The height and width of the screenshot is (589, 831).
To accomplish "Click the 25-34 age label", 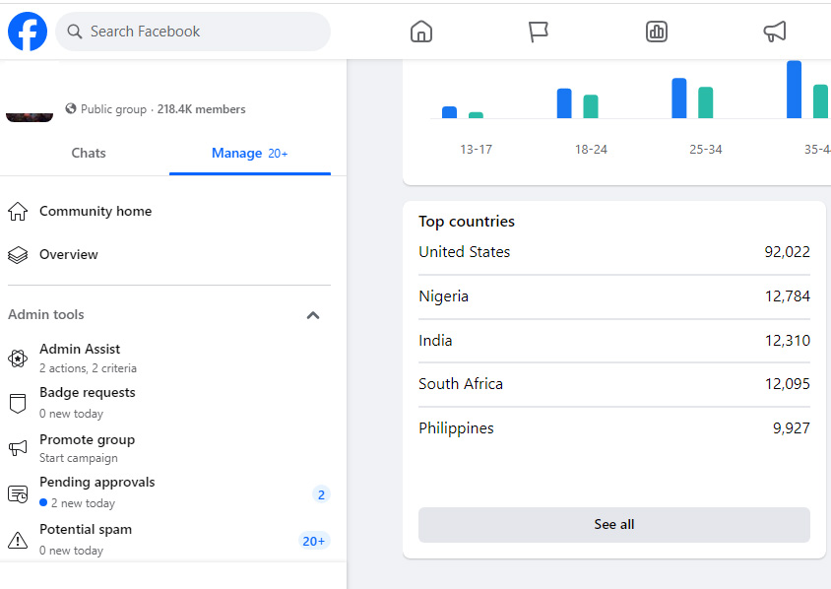I will point(705,150).
